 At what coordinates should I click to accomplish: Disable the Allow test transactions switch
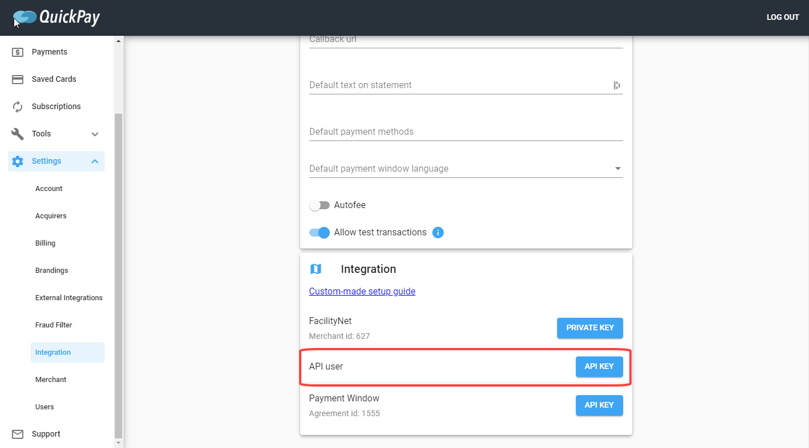coord(320,233)
